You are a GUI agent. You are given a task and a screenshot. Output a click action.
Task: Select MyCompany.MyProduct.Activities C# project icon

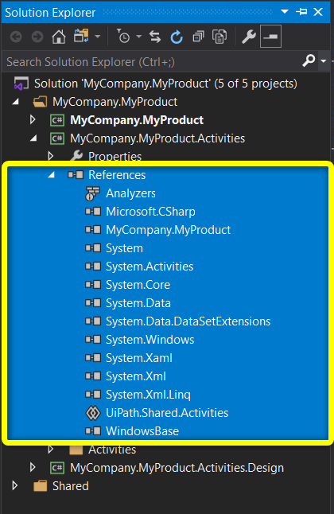(57, 138)
